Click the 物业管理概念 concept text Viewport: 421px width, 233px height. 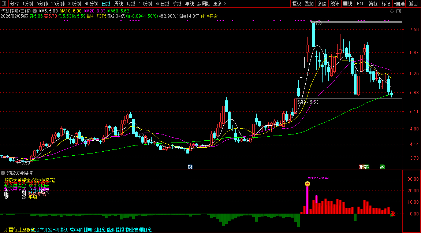click(x=138, y=230)
